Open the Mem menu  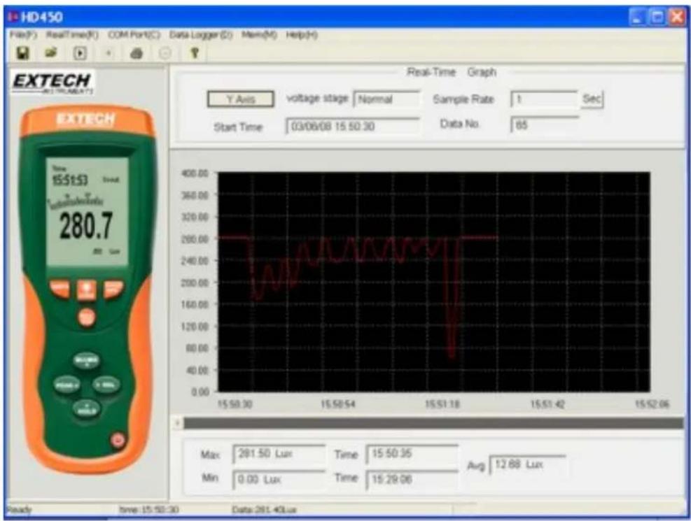point(259,35)
